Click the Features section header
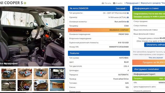The width and height of the screenshot is (165, 93). click(99, 53)
